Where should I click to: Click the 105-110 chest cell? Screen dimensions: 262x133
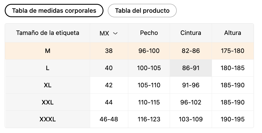tap(149, 85)
